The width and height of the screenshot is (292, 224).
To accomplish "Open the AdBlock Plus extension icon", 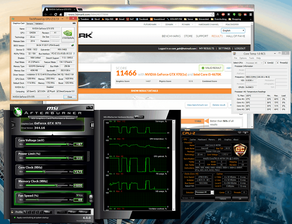I will point(223,14).
